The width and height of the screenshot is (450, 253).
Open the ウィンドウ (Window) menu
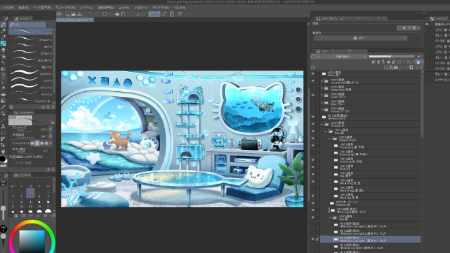coord(161,7)
